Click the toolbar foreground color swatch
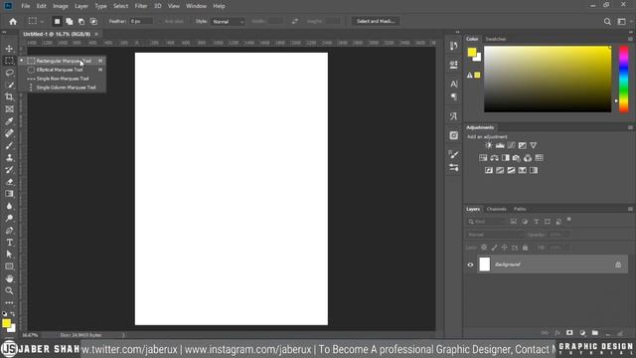Screen dimensions: 636x358 [7, 323]
